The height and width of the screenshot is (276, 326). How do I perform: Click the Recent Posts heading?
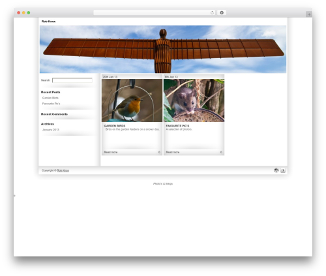pyautogui.click(x=50, y=92)
